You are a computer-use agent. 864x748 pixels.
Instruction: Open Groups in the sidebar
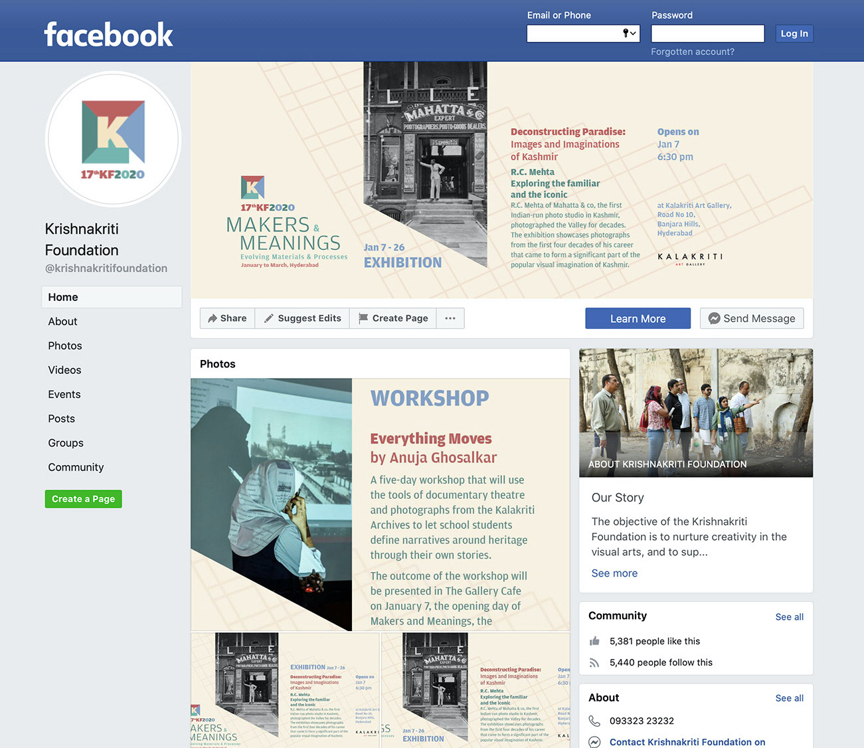point(66,443)
